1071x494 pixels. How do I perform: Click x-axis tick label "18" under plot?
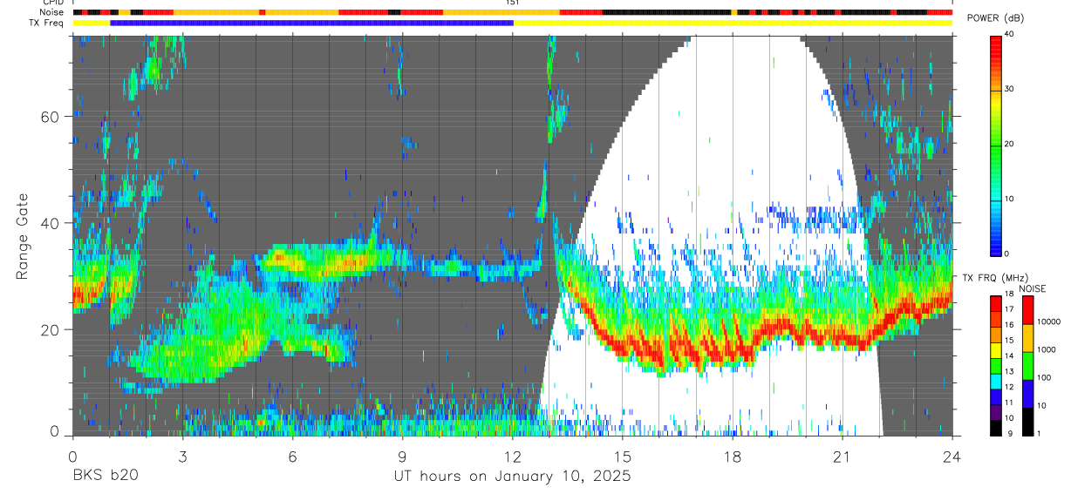click(x=733, y=456)
